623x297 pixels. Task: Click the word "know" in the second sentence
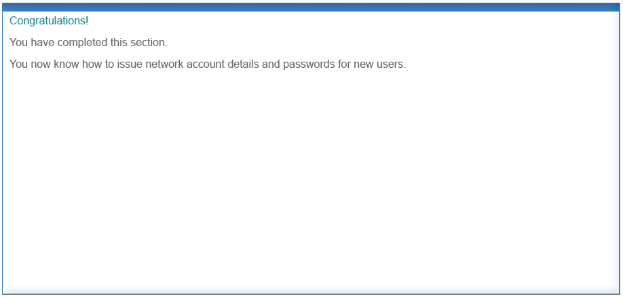pos(66,64)
